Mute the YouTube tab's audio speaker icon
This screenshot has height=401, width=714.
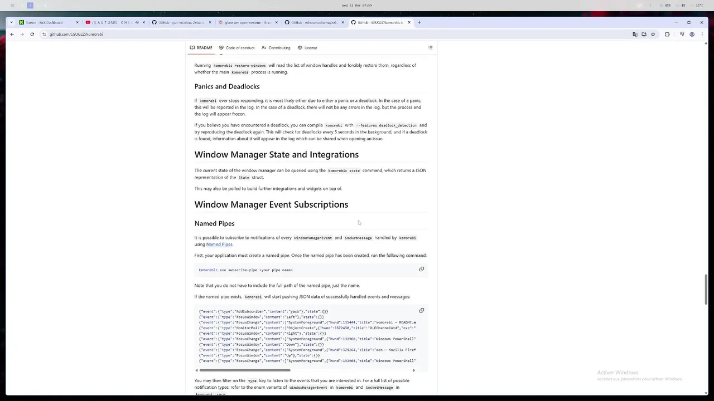(x=137, y=22)
